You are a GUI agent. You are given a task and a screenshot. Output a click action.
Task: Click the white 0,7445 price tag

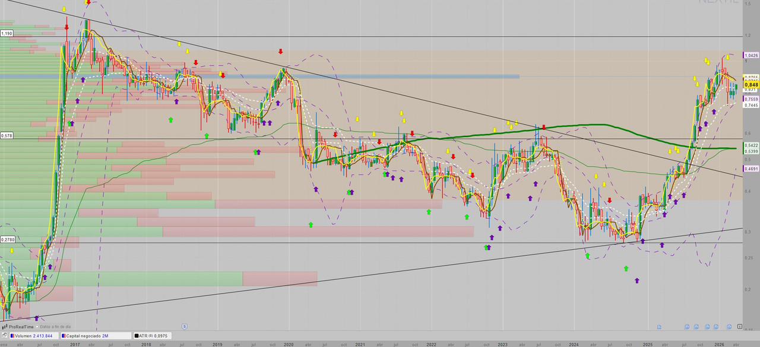click(751, 105)
